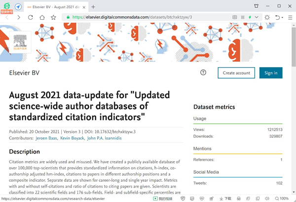Viewport: 296px width, 202px height.
Task: Reload the current page
Action: click(31, 17)
